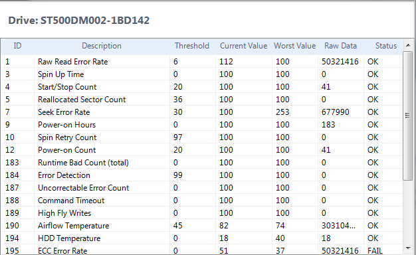The image size is (416, 255).
Task: Select the Power-on Hours row
Action: point(201,125)
